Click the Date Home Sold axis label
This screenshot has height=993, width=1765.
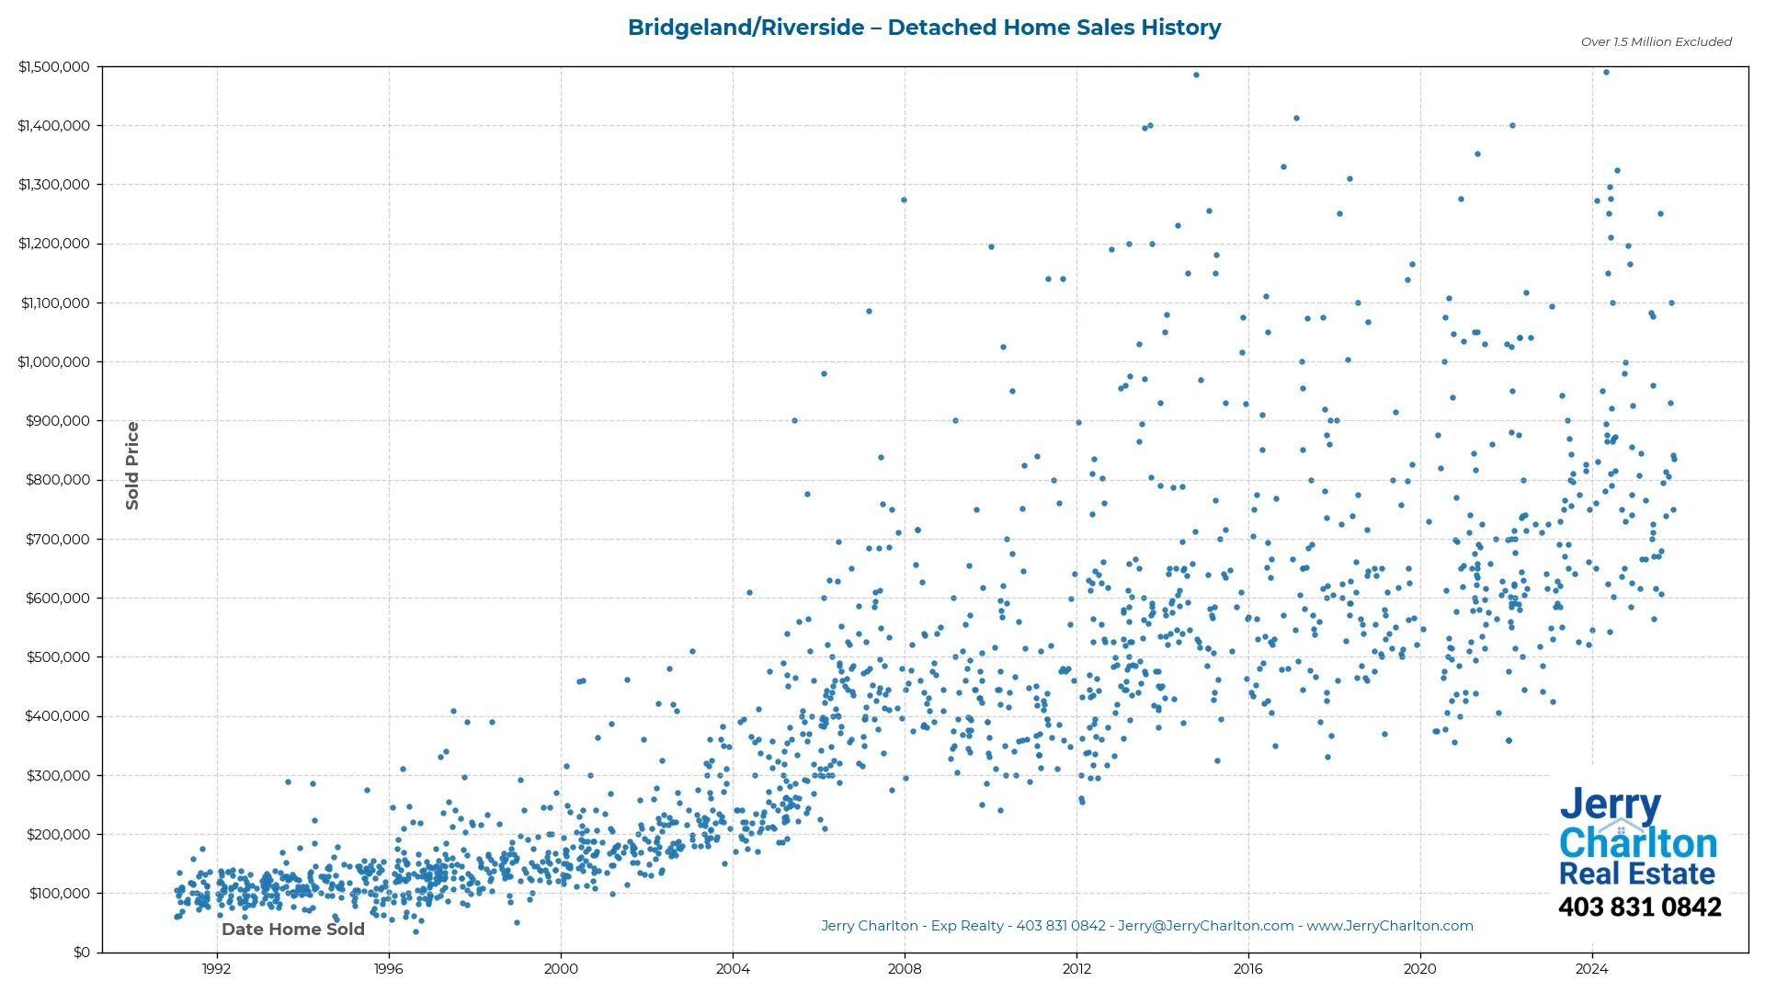(x=292, y=929)
